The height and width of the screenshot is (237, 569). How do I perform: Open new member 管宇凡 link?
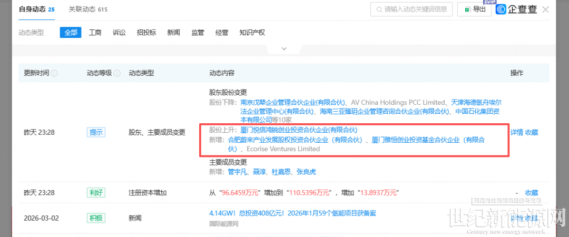point(237,172)
